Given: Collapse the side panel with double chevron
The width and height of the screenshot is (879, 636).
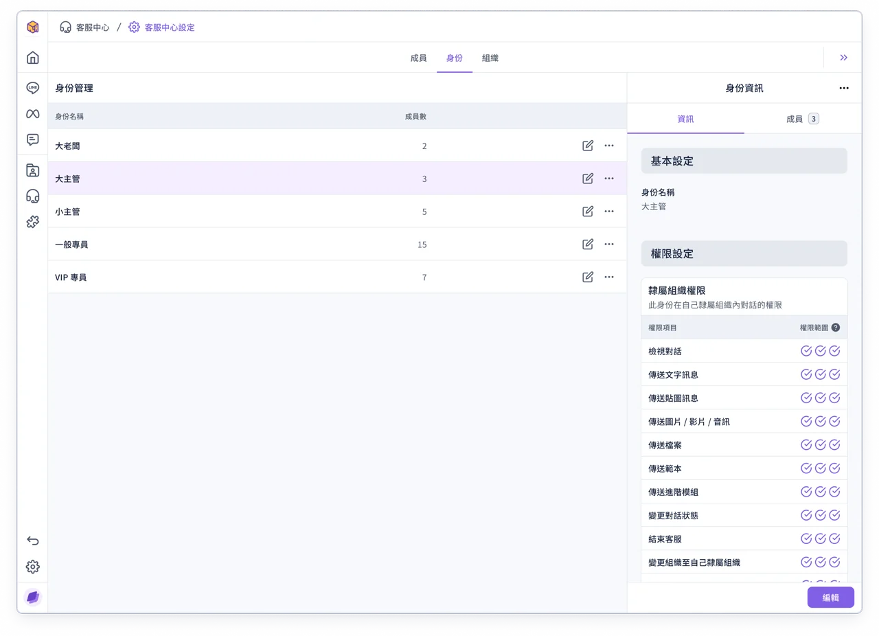Looking at the screenshot, I should click(843, 58).
